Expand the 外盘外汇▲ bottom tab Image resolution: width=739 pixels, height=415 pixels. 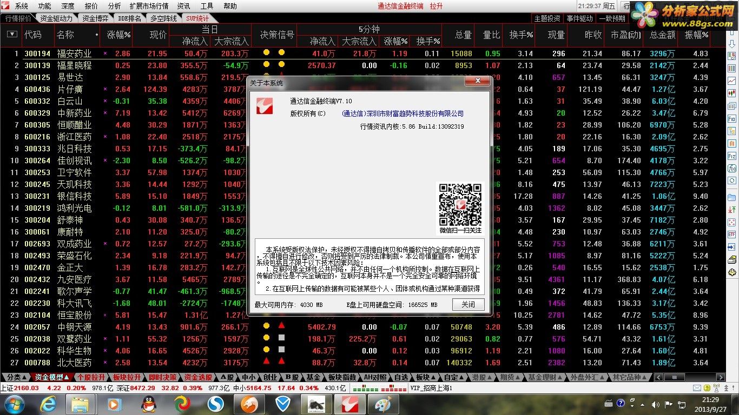(588, 377)
